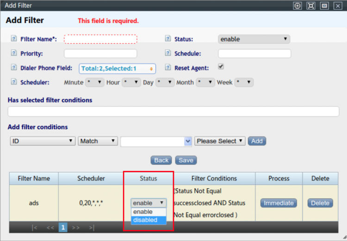Screen dimensions: 347x241
Task: Open the Scheduler Minute dropdown
Action: pyautogui.click(x=94, y=82)
